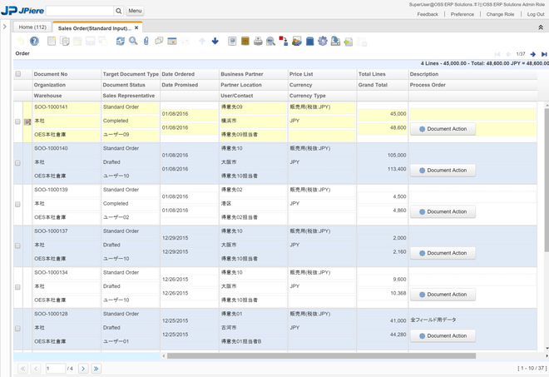Viewport: 549px width, 377px height.
Task: Collapse the header with double chevron
Action: click(541, 27)
